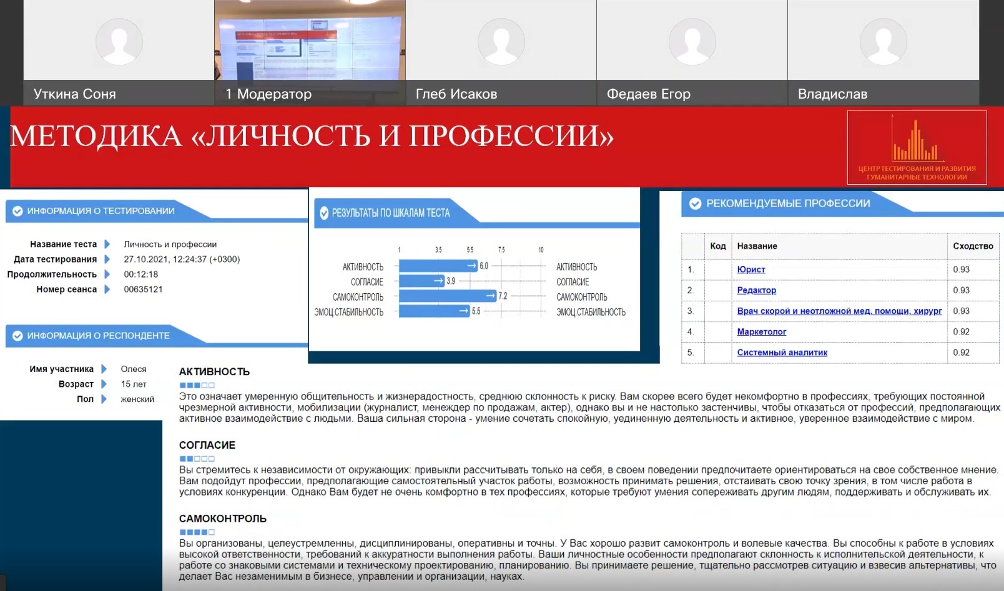Viewport: 1004px width, 591px height.
Task: Click the checkmark icon beside 'Информация о респонденте'
Action: click(17, 336)
